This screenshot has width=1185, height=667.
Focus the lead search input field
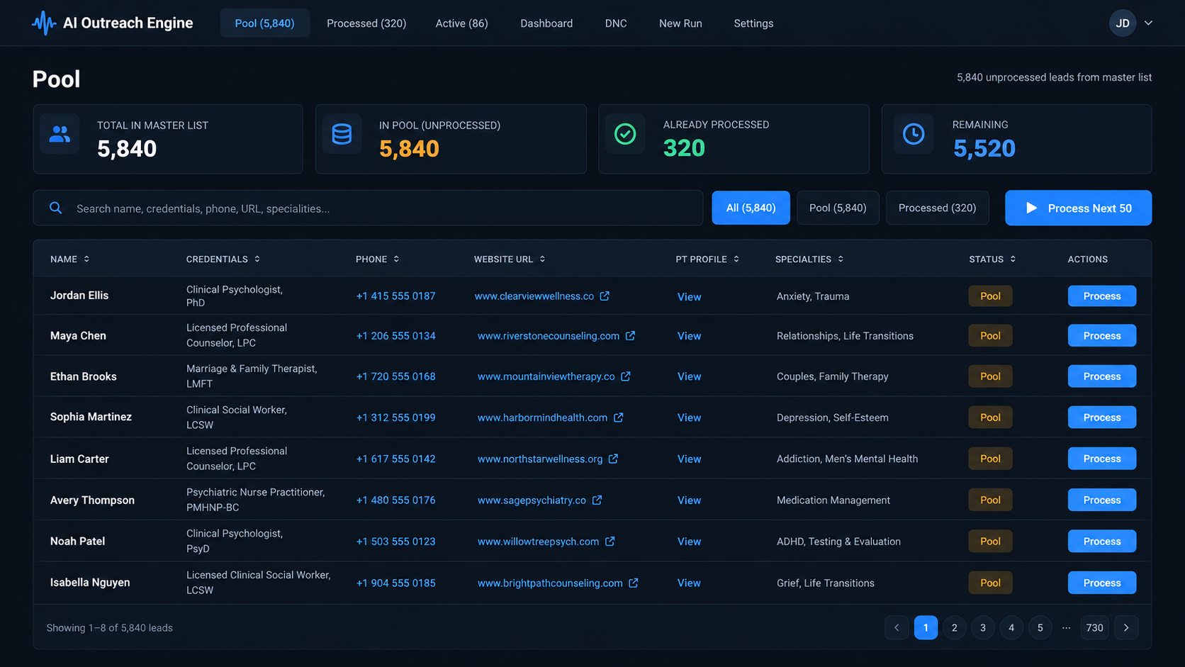tap(368, 208)
